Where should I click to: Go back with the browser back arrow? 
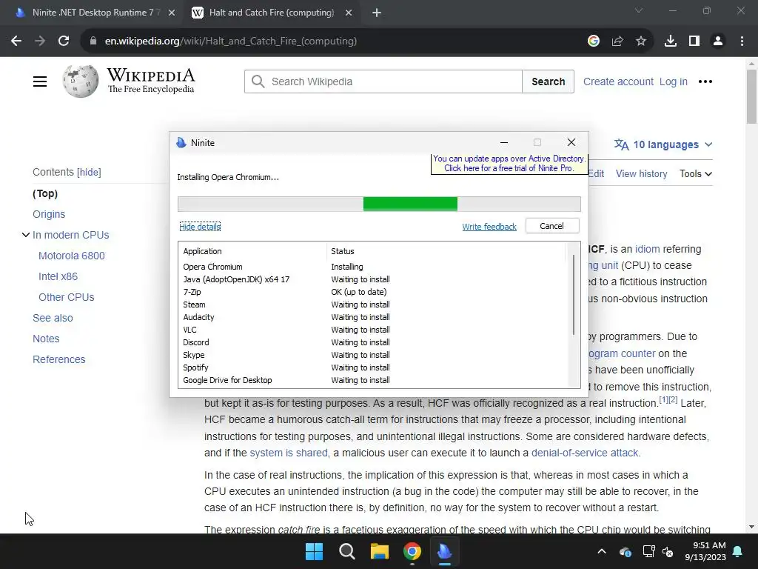16,41
